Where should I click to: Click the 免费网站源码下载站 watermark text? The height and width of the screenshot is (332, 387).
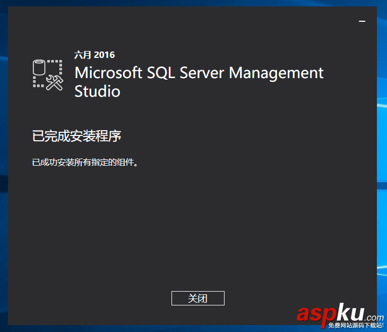356,326
